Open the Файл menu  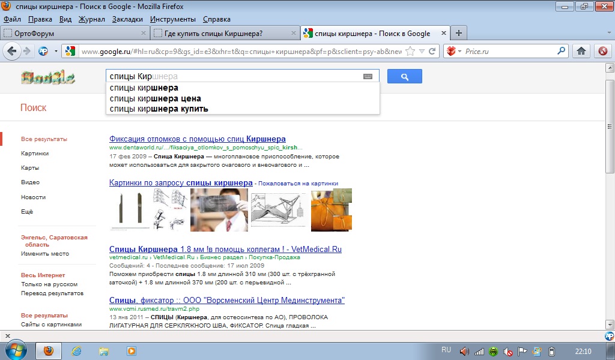tap(12, 19)
